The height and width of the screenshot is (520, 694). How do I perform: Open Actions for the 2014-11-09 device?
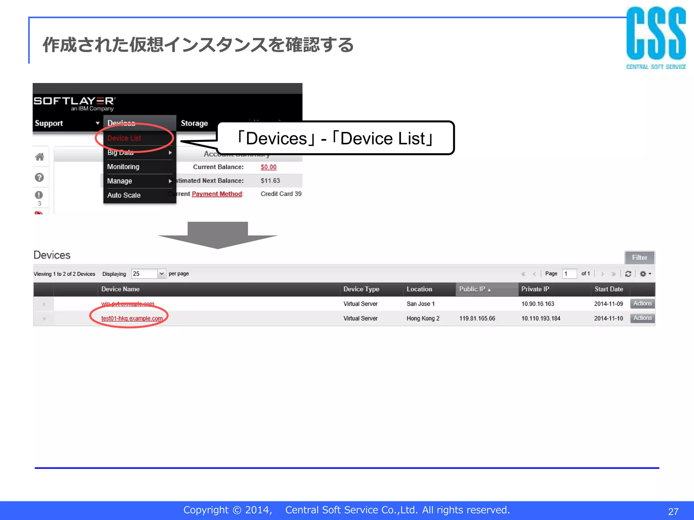coord(642,304)
